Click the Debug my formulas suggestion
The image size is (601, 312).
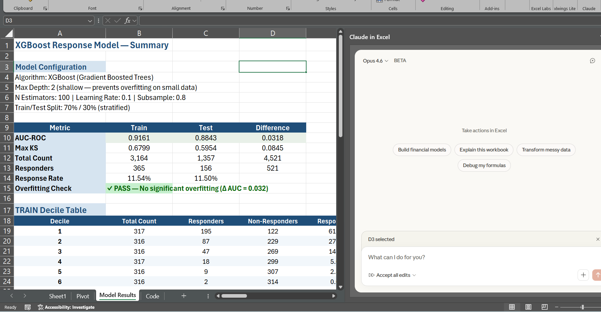[484, 165]
